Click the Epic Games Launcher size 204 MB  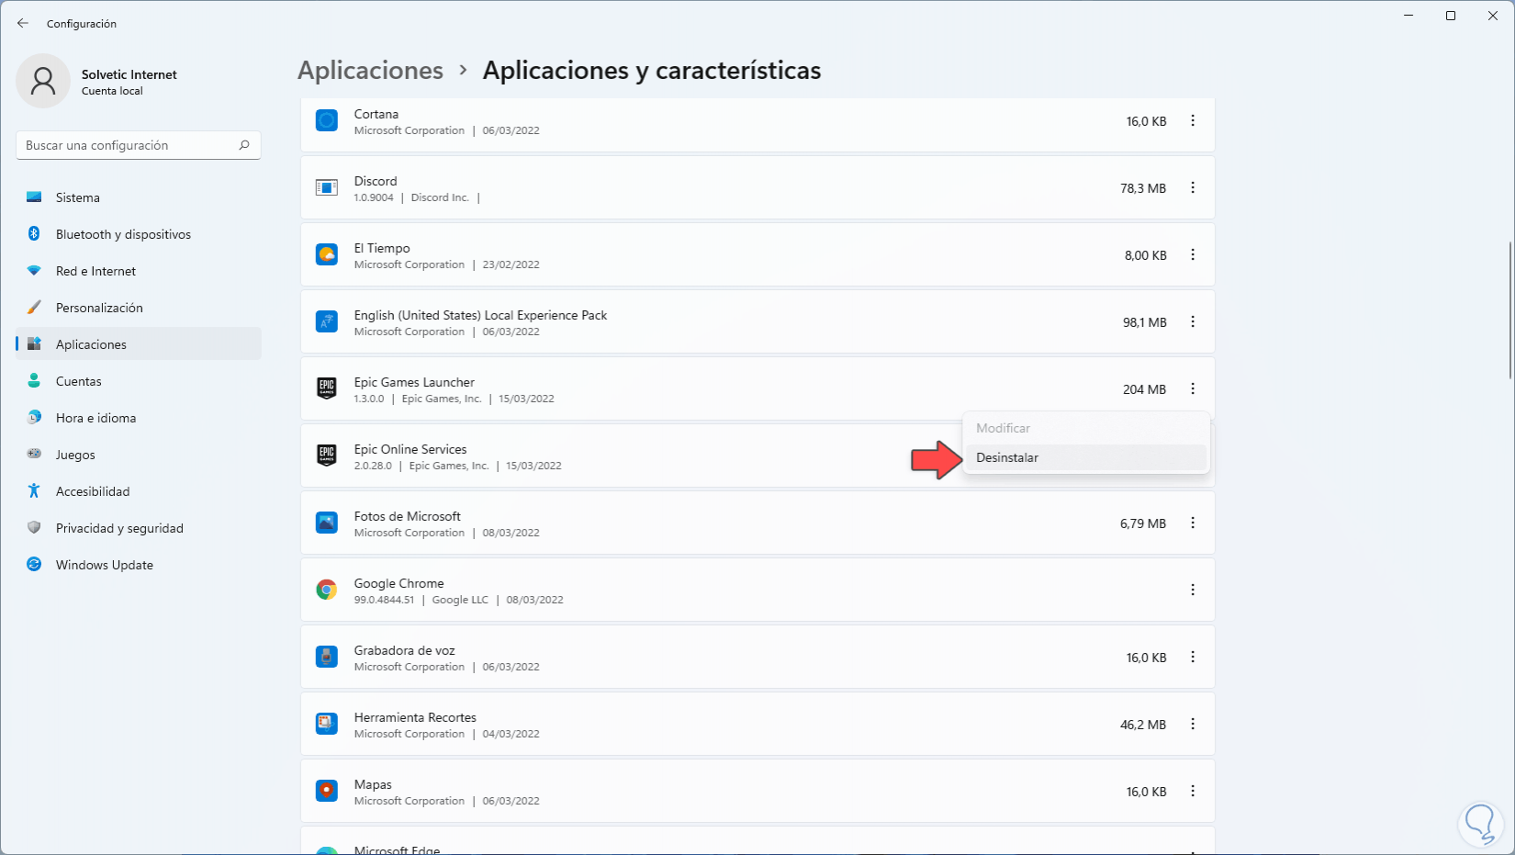click(x=1144, y=389)
